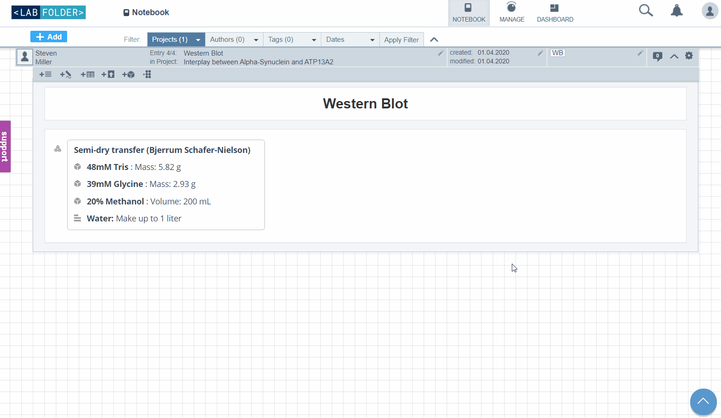The image size is (721, 418).
Task: Click the cube icon beside 48mM Tris
Action: (78, 167)
